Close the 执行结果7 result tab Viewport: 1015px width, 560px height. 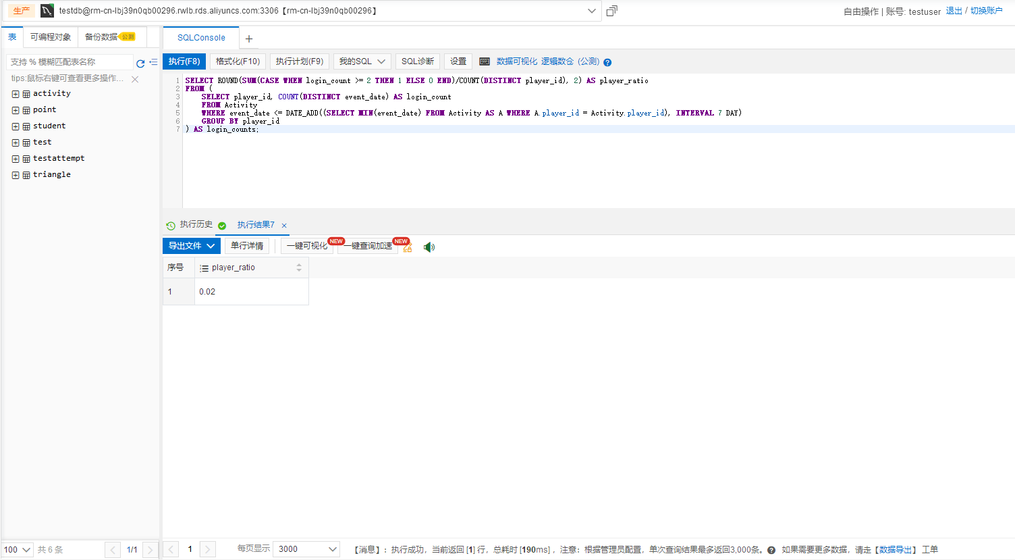pyautogui.click(x=284, y=226)
